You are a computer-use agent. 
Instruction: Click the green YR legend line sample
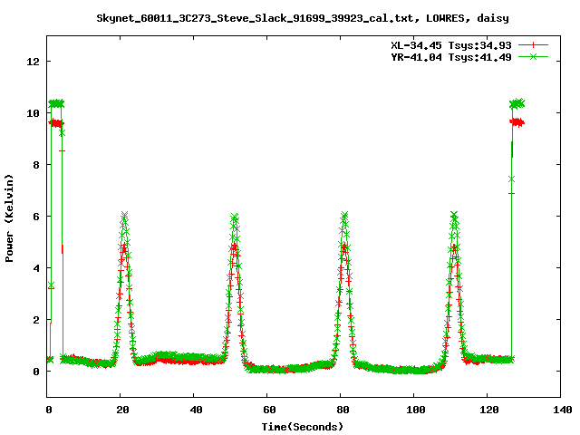[533, 56]
